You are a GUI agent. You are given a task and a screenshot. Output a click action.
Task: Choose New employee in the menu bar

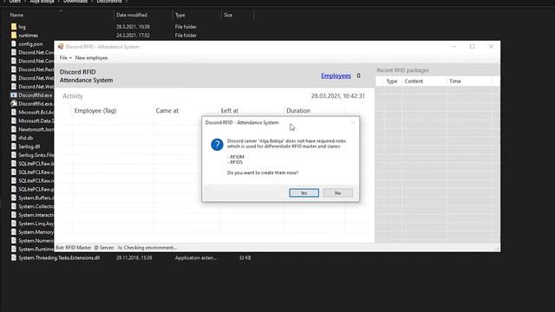click(x=91, y=58)
